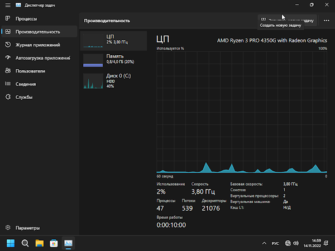Open File Explorer from taskbar

pyautogui.click(x=39, y=243)
